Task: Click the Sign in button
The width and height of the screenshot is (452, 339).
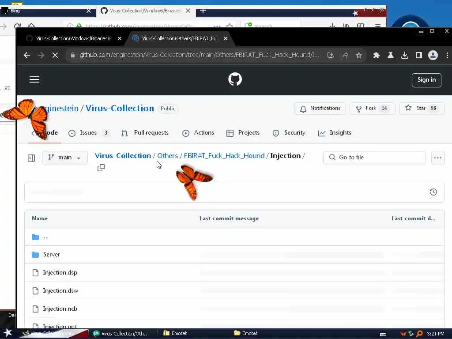Action: pos(426,80)
